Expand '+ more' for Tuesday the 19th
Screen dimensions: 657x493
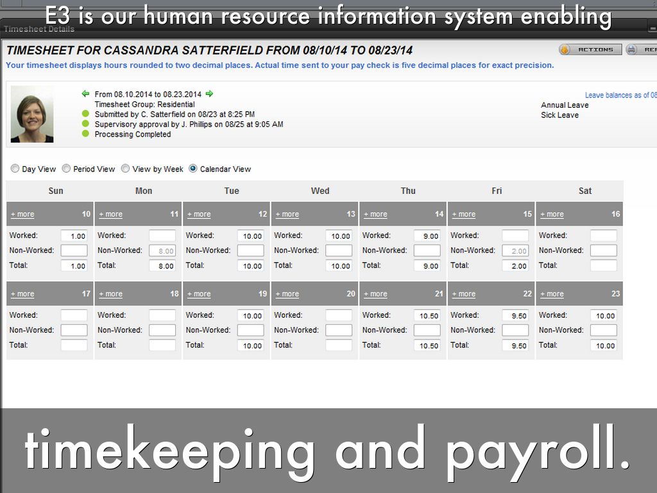pos(199,294)
